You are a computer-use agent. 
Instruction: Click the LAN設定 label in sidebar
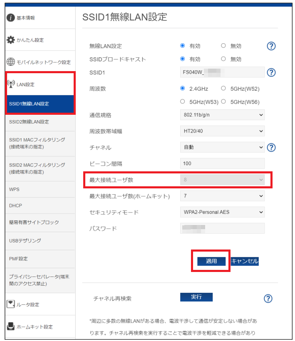(x=26, y=84)
